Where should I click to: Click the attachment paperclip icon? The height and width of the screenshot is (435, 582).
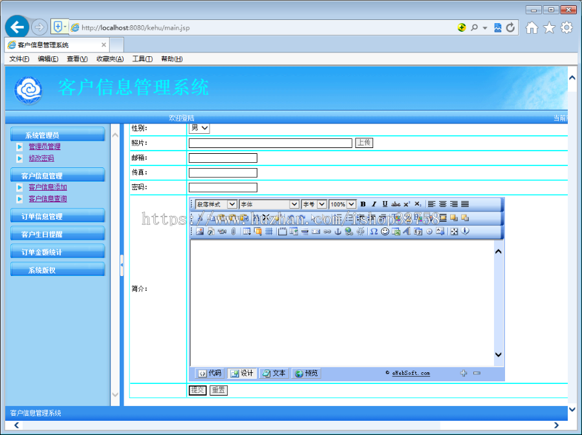232,231
